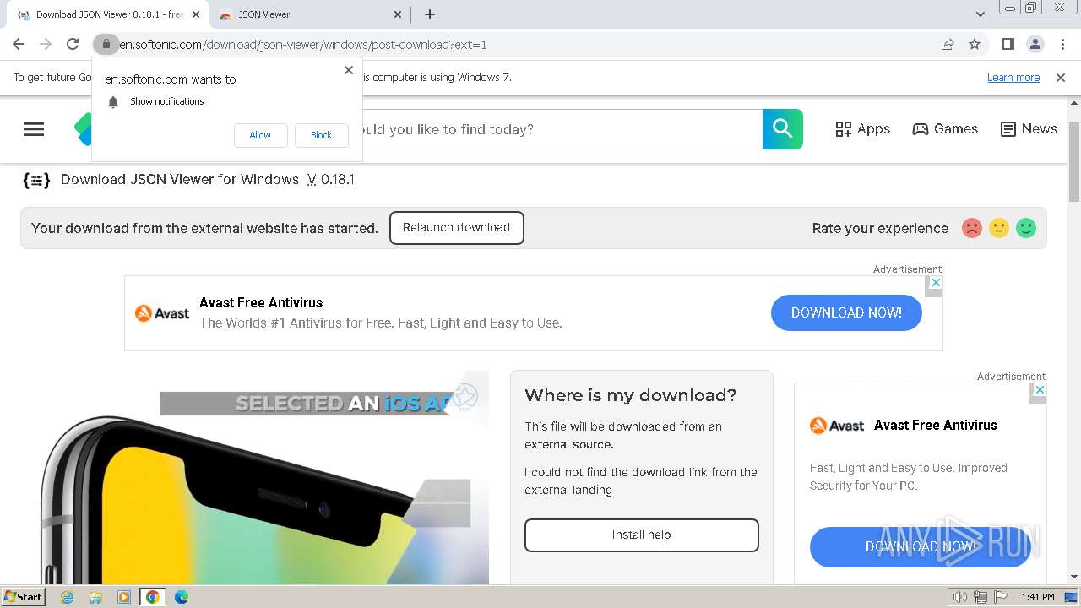Open a new browser tab
Image resolution: width=1081 pixels, height=608 pixels.
pos(429,14)
